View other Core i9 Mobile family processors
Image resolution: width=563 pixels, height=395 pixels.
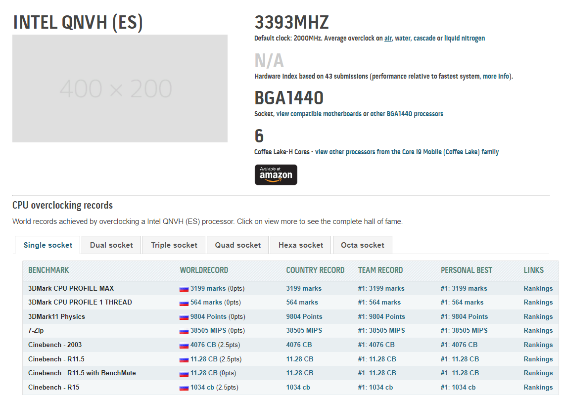point(407,152)
